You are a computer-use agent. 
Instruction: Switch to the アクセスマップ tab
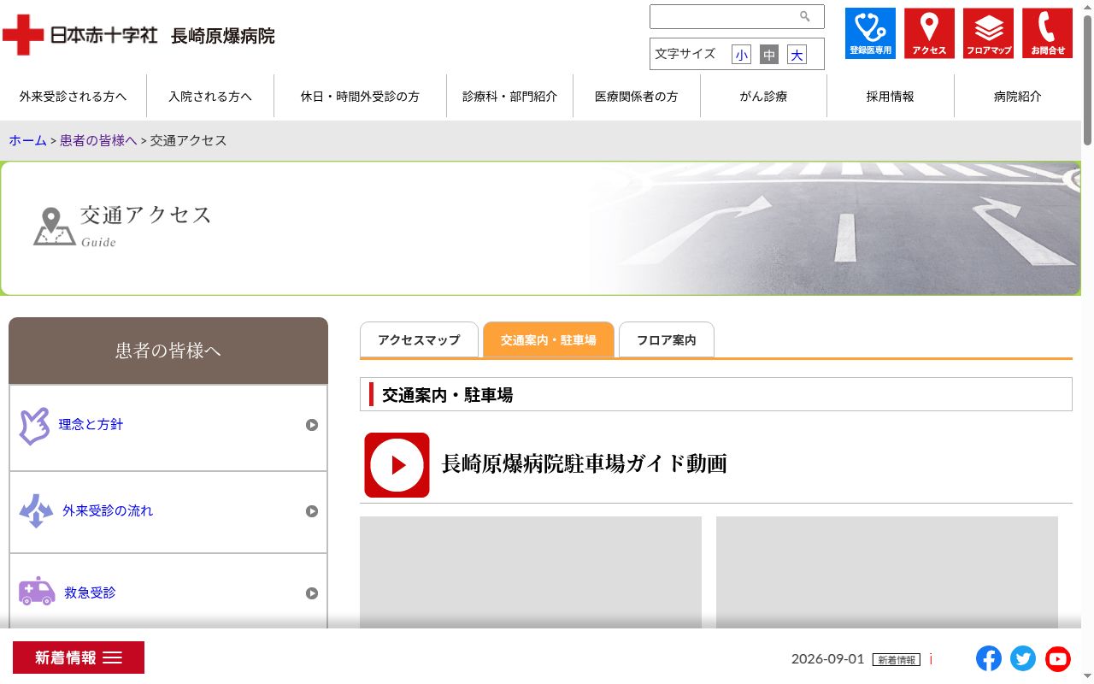(419, 339)
